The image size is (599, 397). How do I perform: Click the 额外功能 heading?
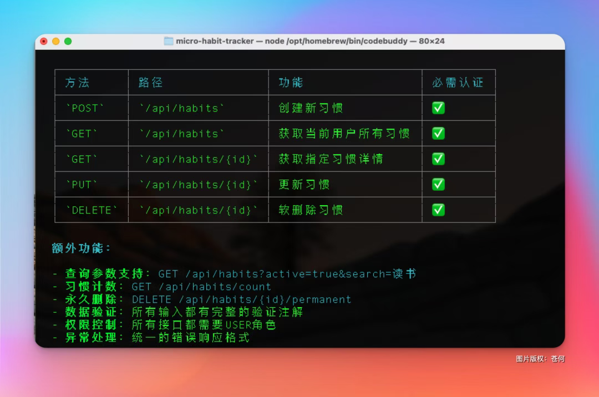coord(81,248)
